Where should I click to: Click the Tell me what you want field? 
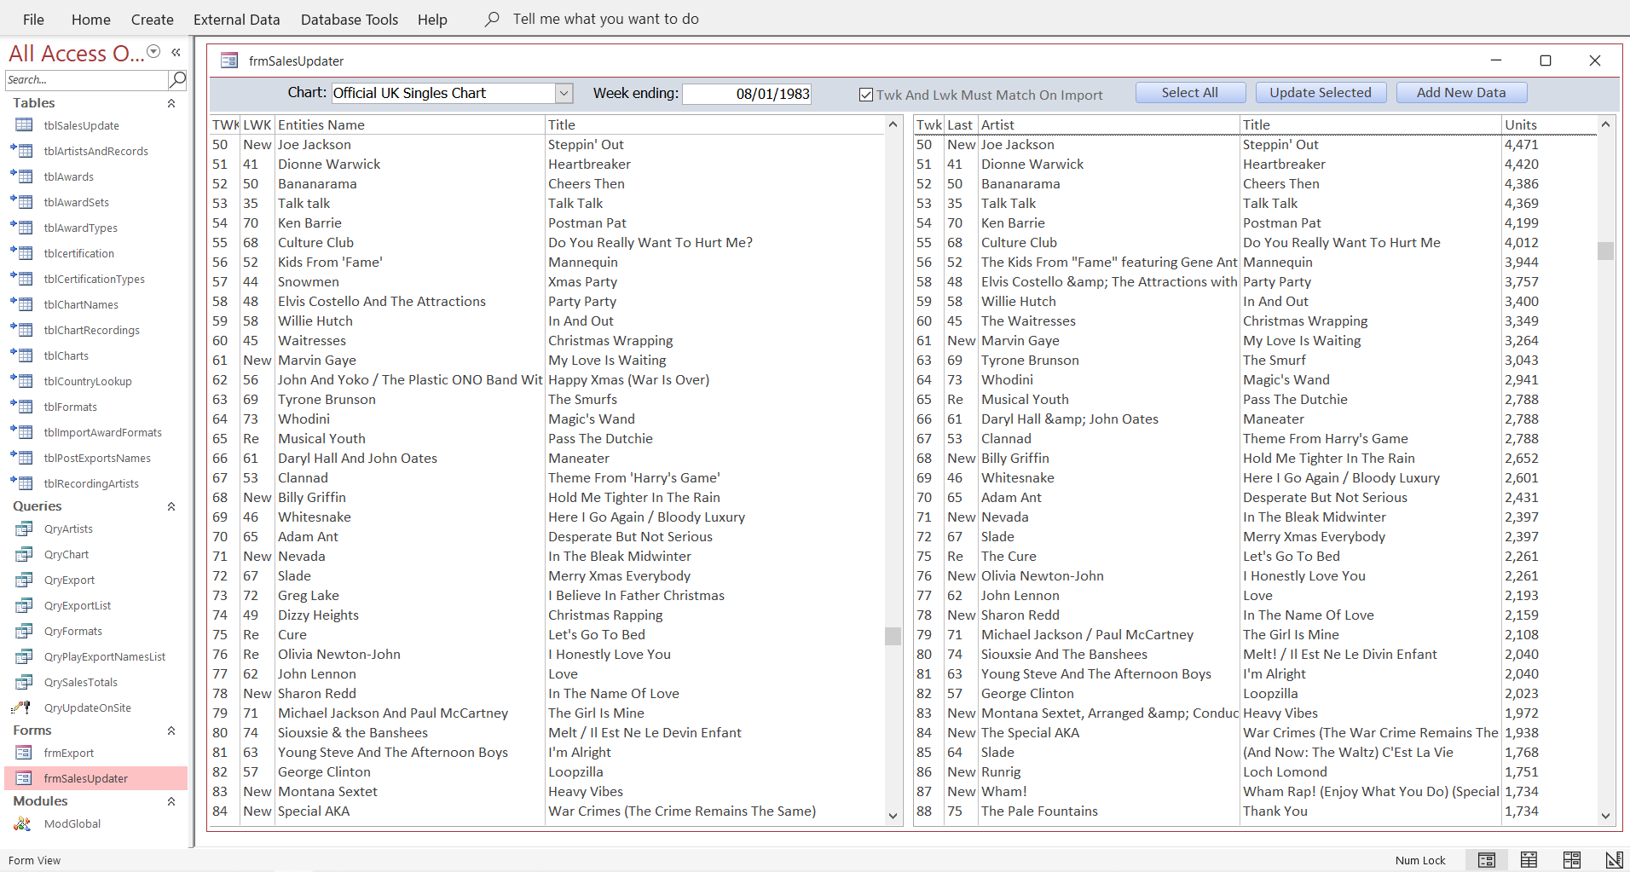pos(605,19)
